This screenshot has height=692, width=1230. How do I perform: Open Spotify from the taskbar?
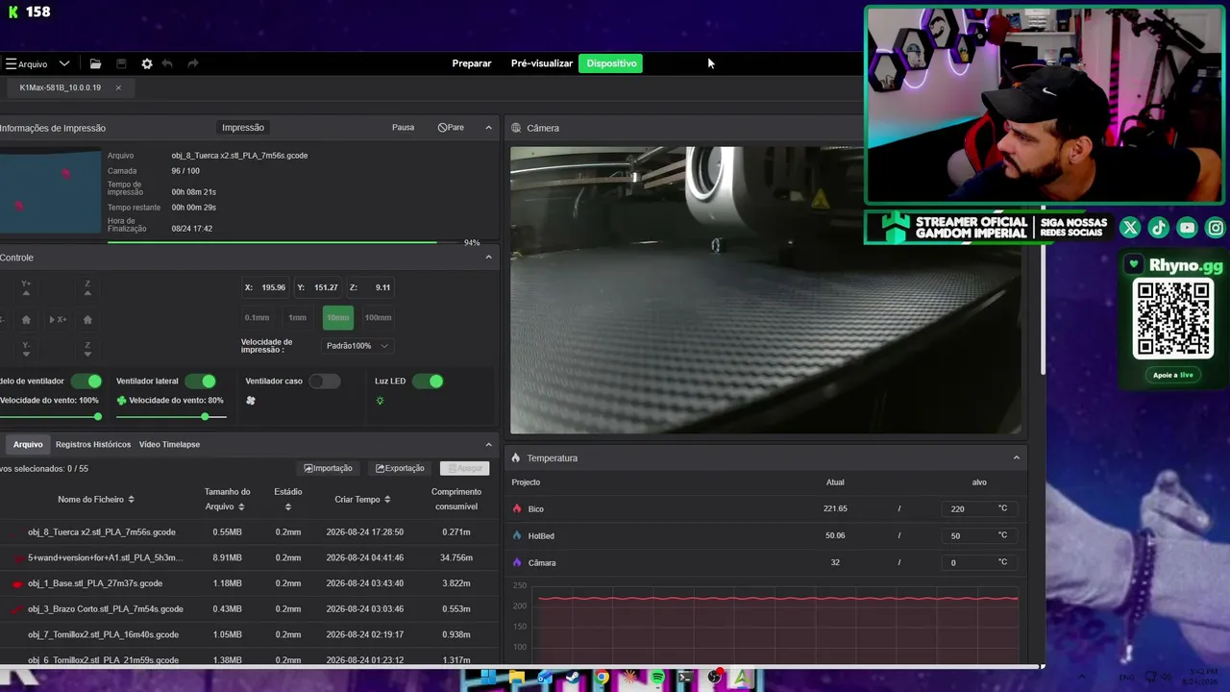(x=657, y=679)
